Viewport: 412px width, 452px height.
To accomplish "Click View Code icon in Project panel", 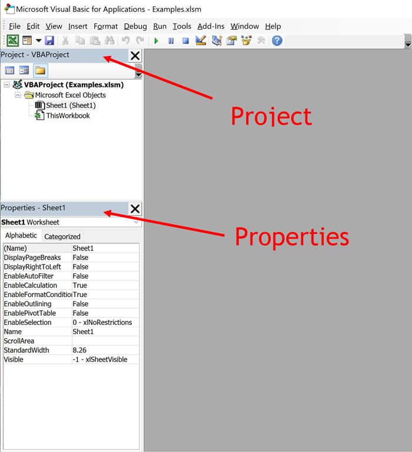I will [9, 70].
